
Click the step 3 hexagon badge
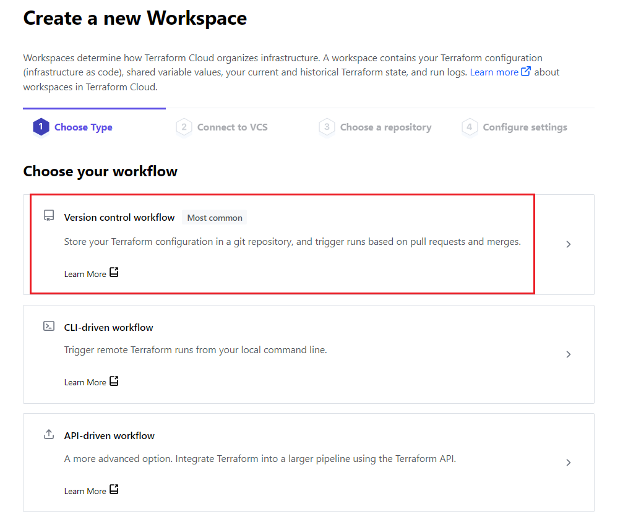(x=327, y=127)
